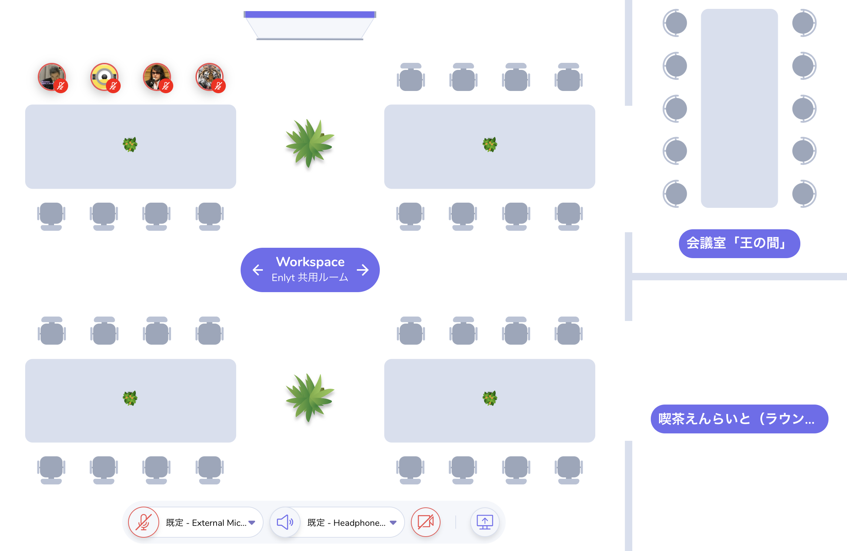Click the muted mic badge on the tiger avatar
This screenshot has height=551, width=847.
219,86
